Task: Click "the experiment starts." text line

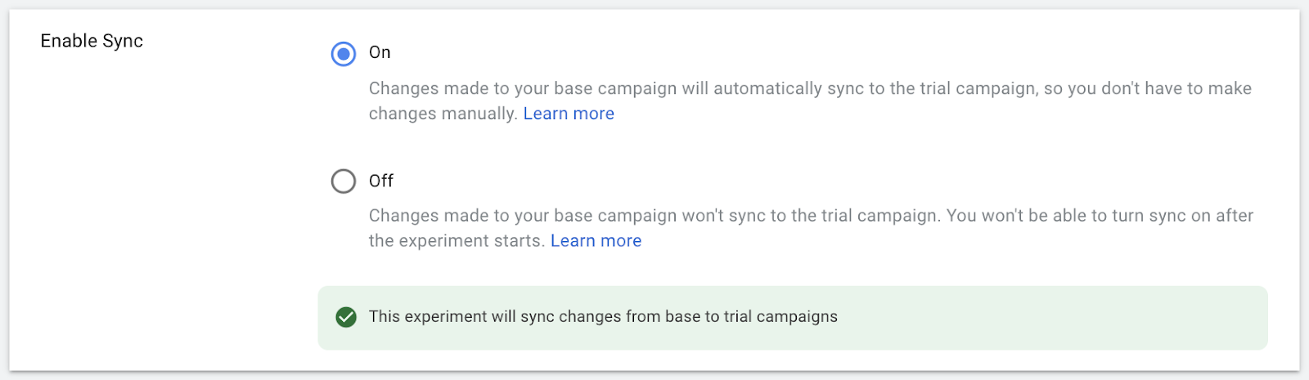Action: (x=456, y=241)
